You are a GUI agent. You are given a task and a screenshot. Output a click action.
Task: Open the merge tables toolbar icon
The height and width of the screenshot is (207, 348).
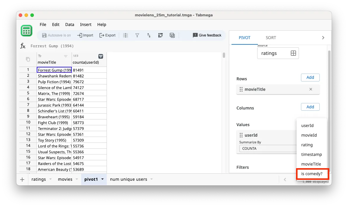click(172, 35)
